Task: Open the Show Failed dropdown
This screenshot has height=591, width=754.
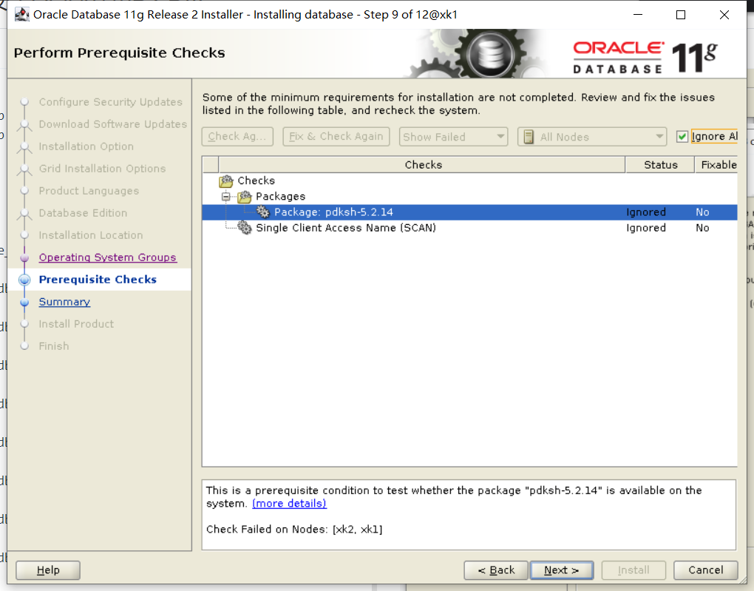Action: pos(453,137)
